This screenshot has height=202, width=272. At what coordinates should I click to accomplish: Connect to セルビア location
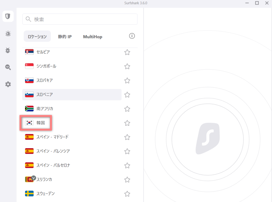[x=72, y=52]
